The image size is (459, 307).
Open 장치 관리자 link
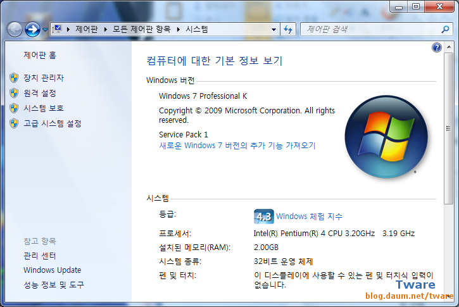pos(44,78)
